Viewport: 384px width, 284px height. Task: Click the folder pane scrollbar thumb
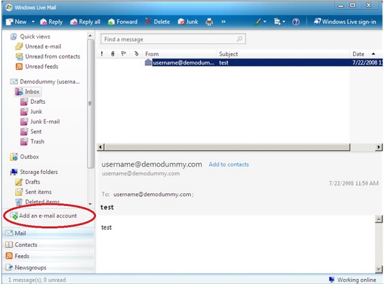tap(90, 104)
